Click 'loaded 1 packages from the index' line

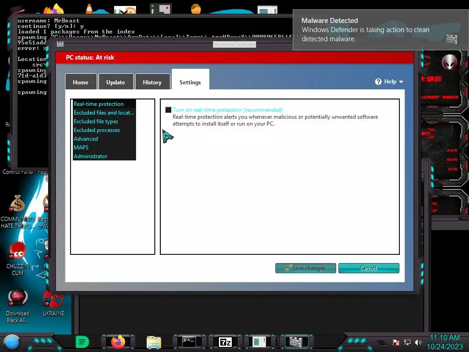[76, 32]
